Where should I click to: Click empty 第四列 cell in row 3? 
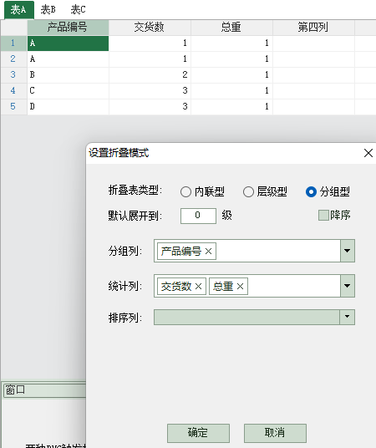[x=313, y=75]
